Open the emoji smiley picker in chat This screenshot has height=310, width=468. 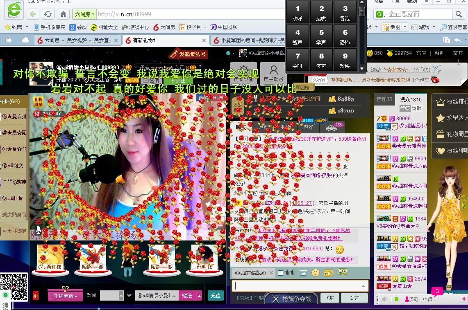[315, 273]
